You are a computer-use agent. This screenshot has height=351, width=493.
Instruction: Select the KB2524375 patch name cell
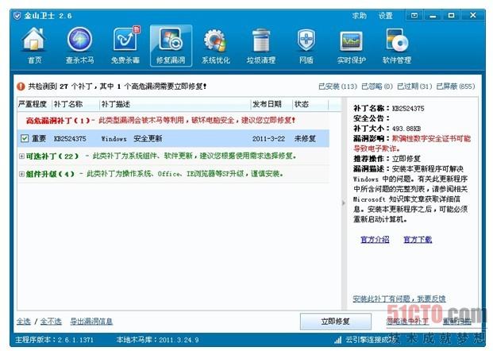click(x=70, y=139)
